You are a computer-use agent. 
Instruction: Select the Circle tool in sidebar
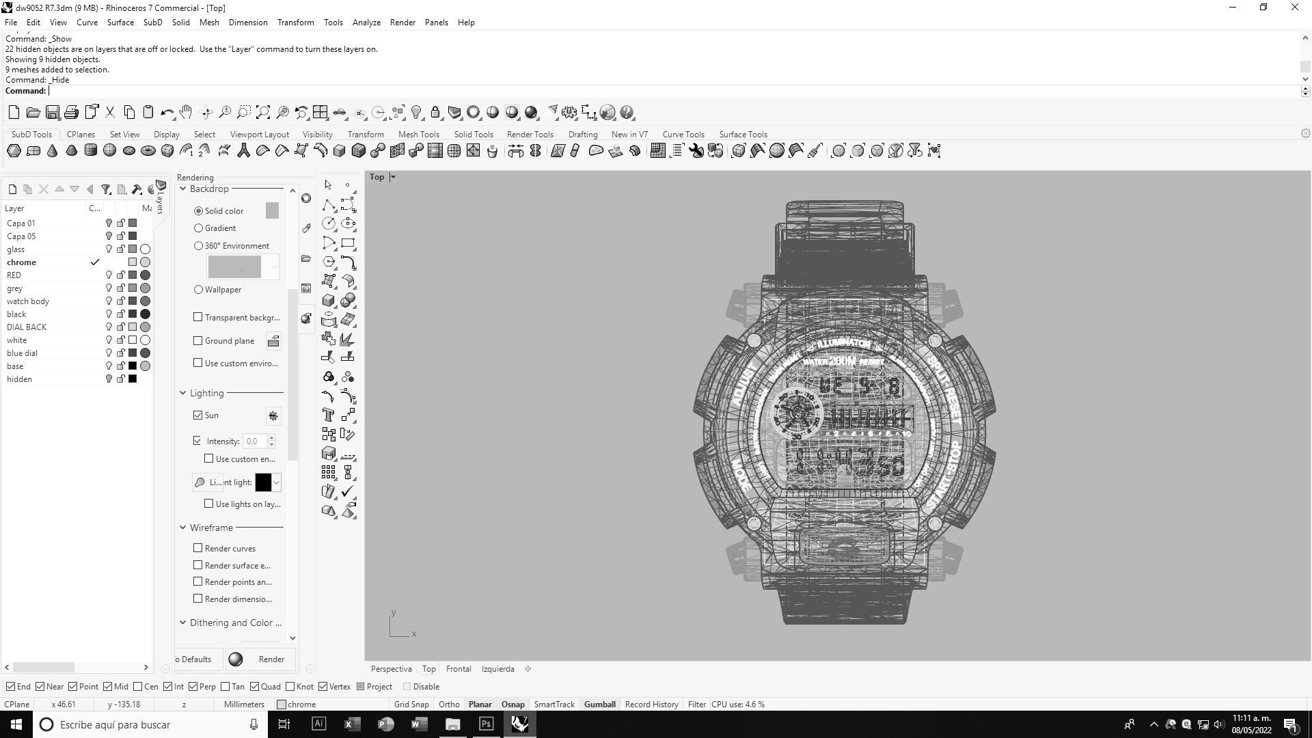329,223
